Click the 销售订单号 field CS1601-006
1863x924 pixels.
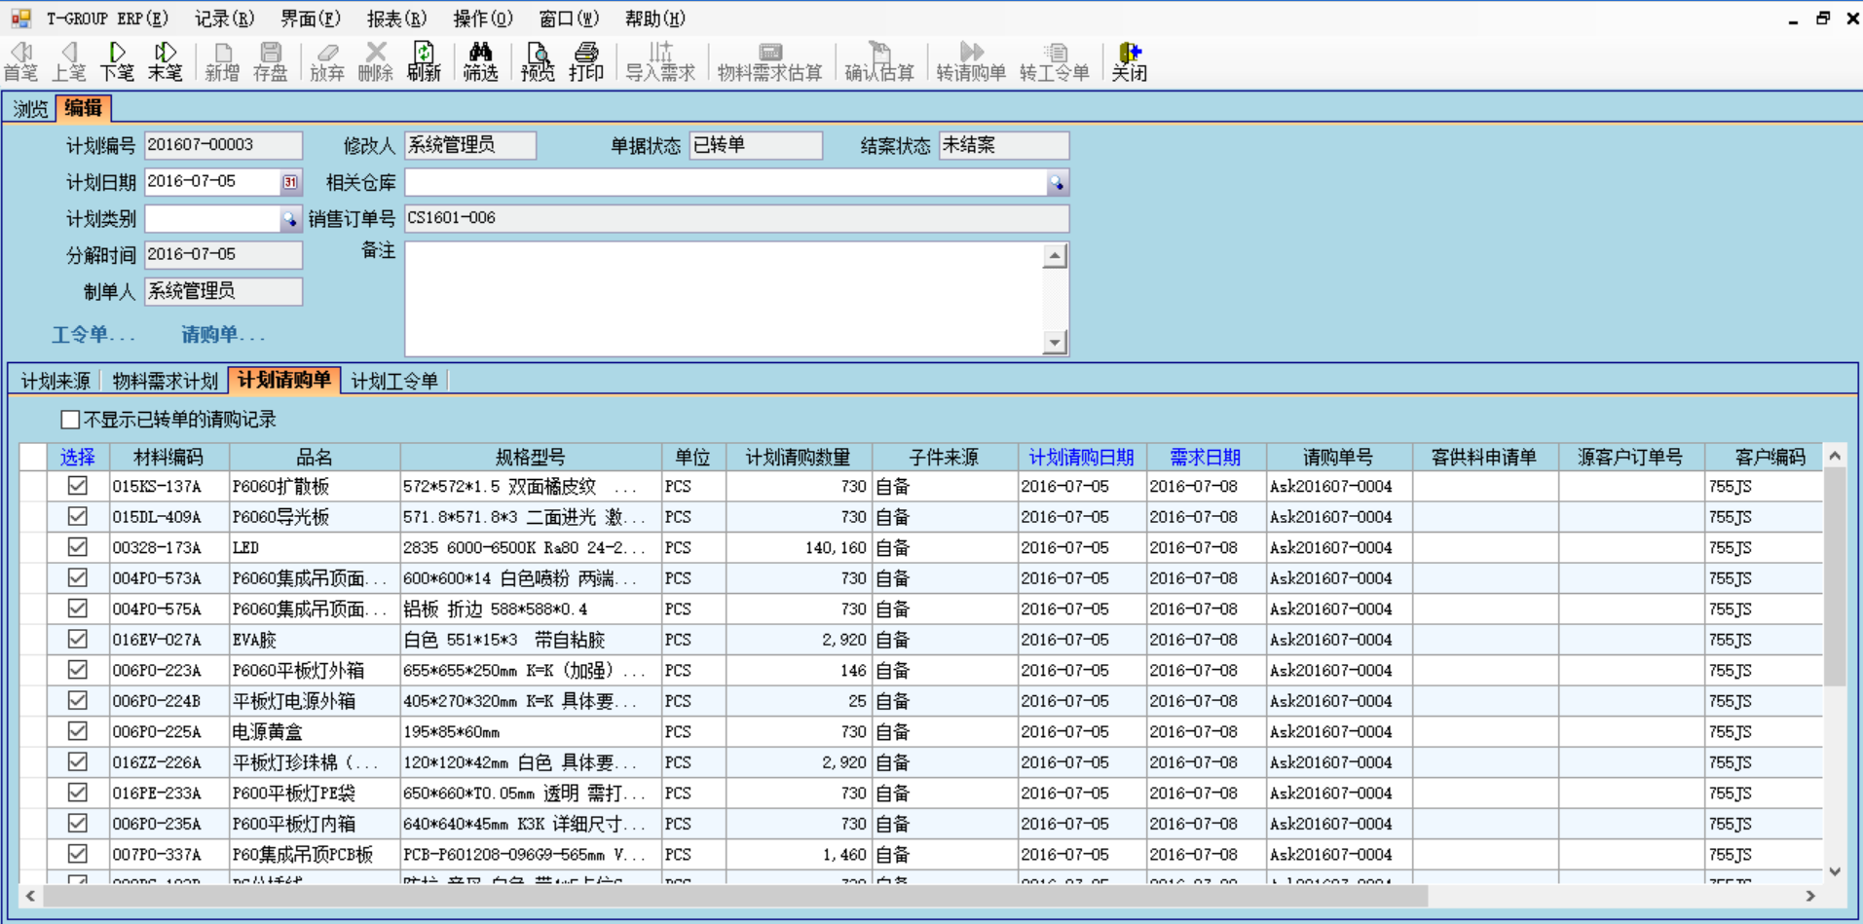pos(736,218)
